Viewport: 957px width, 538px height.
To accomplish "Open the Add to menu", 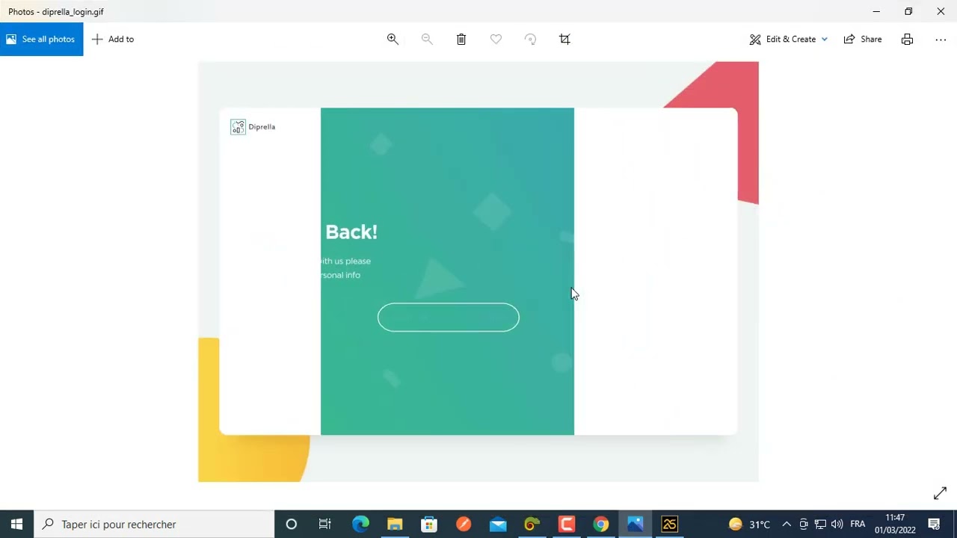I will tap(113, 39).
